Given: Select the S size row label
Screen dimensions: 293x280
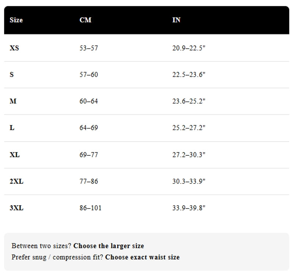Looking at the screenshot, I should (x=12, y=75).
